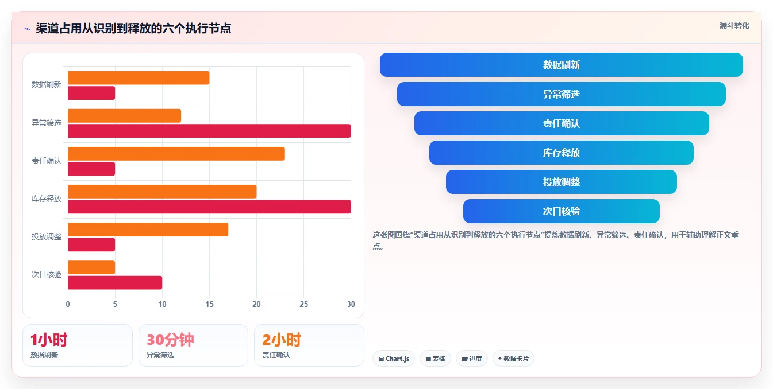
Task: Click the title 渠道占用从识别到释放的六个执行节点
Action: pyautogui.click(x=133, y=29)
